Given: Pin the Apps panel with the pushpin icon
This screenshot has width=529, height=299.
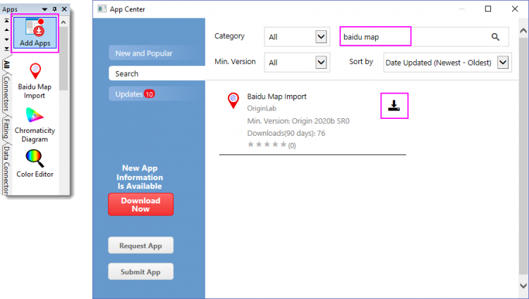Looking at the screenshot, I should pos(55,9).
